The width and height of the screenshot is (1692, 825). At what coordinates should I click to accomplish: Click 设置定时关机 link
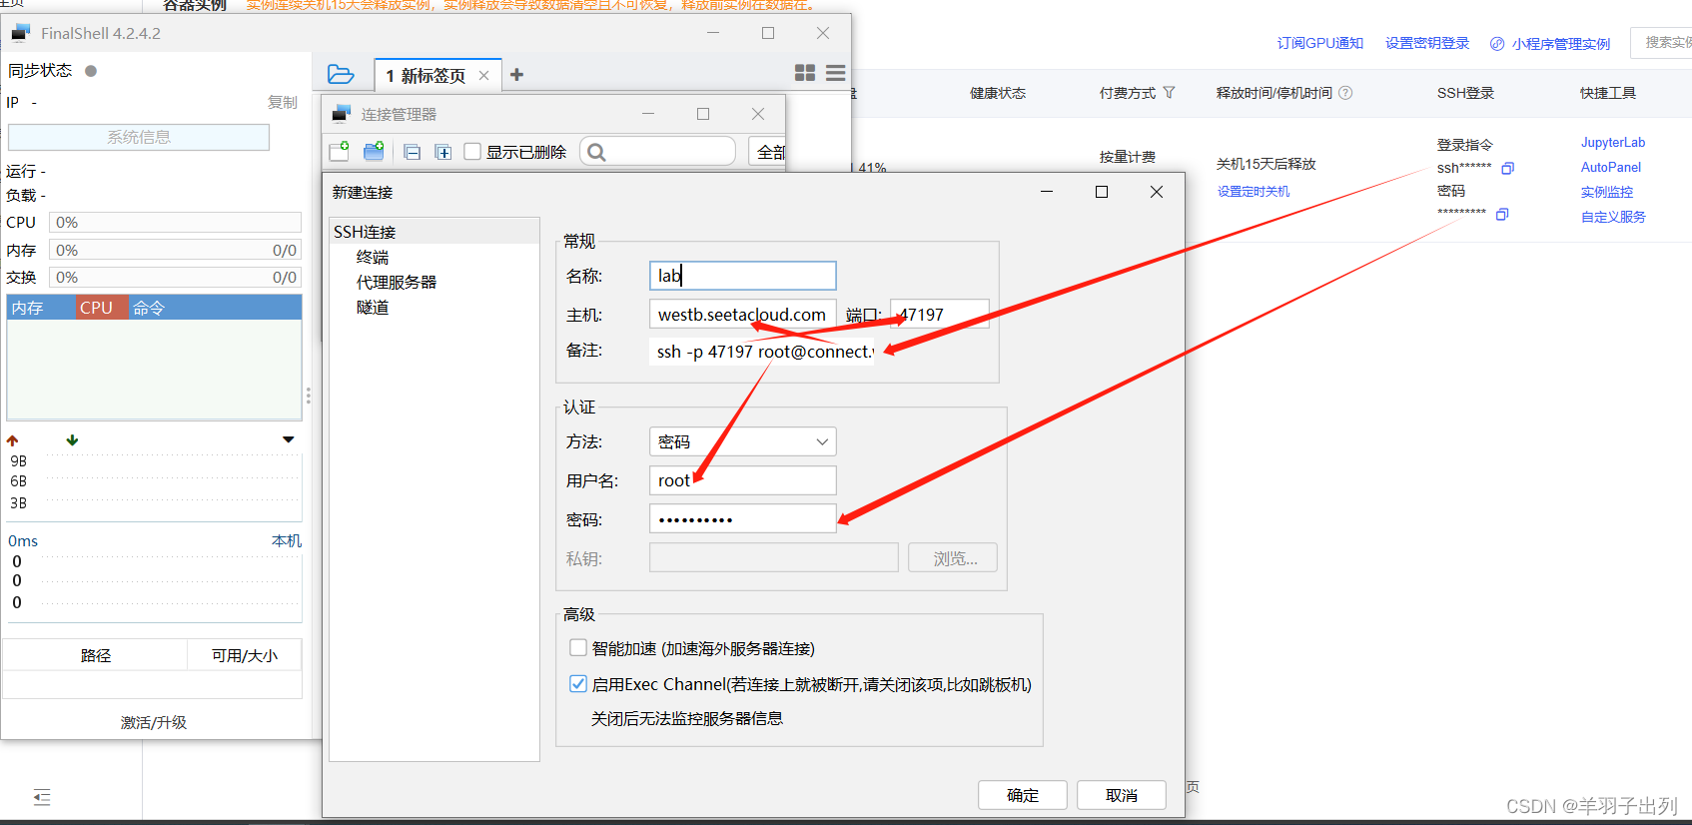pyautogui.click(x=1253, y=192)
